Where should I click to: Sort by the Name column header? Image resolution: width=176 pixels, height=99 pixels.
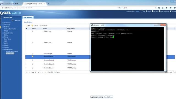[54, 29]
